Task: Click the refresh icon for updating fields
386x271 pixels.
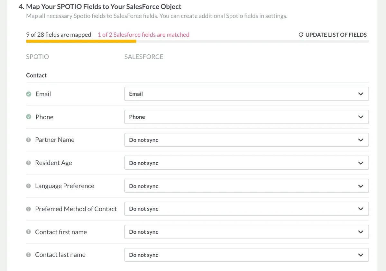Action: click(301, 35)
